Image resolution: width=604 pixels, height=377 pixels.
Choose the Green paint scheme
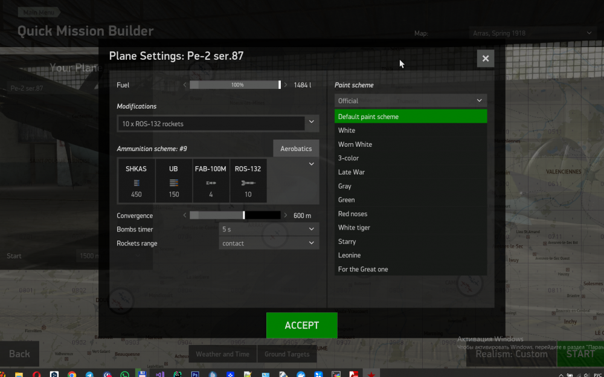tap(411, 200)
